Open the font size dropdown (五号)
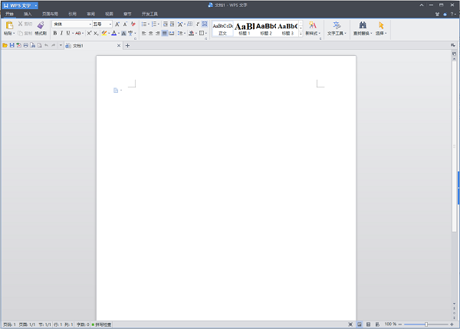This screenshot has height=329, width=460. 109,25
